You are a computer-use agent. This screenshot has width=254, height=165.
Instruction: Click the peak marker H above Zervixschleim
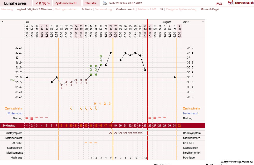click(x=95, y=104)
